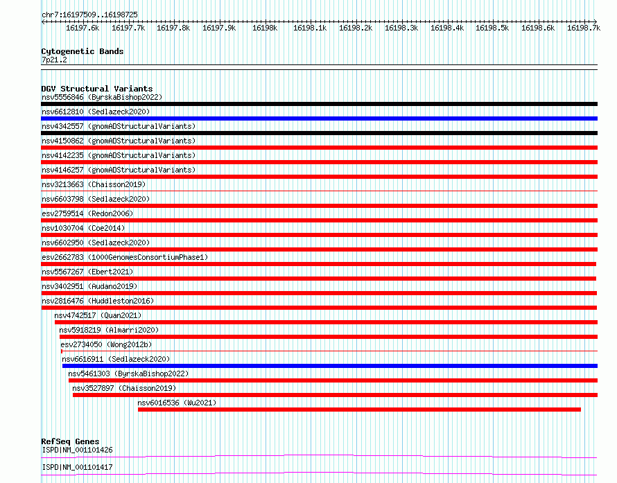Select the blue nsv6616911 variant bar

click(330, 366)
